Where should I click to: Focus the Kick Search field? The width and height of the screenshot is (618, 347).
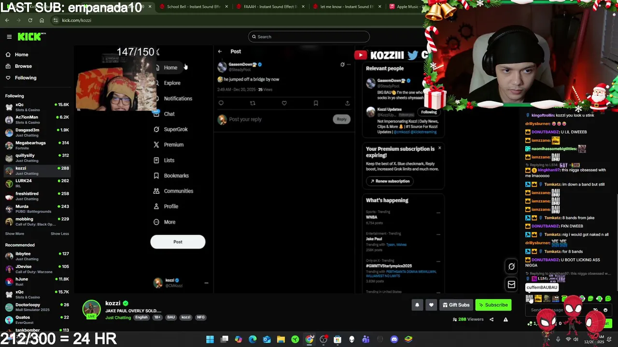click(309, 37)
